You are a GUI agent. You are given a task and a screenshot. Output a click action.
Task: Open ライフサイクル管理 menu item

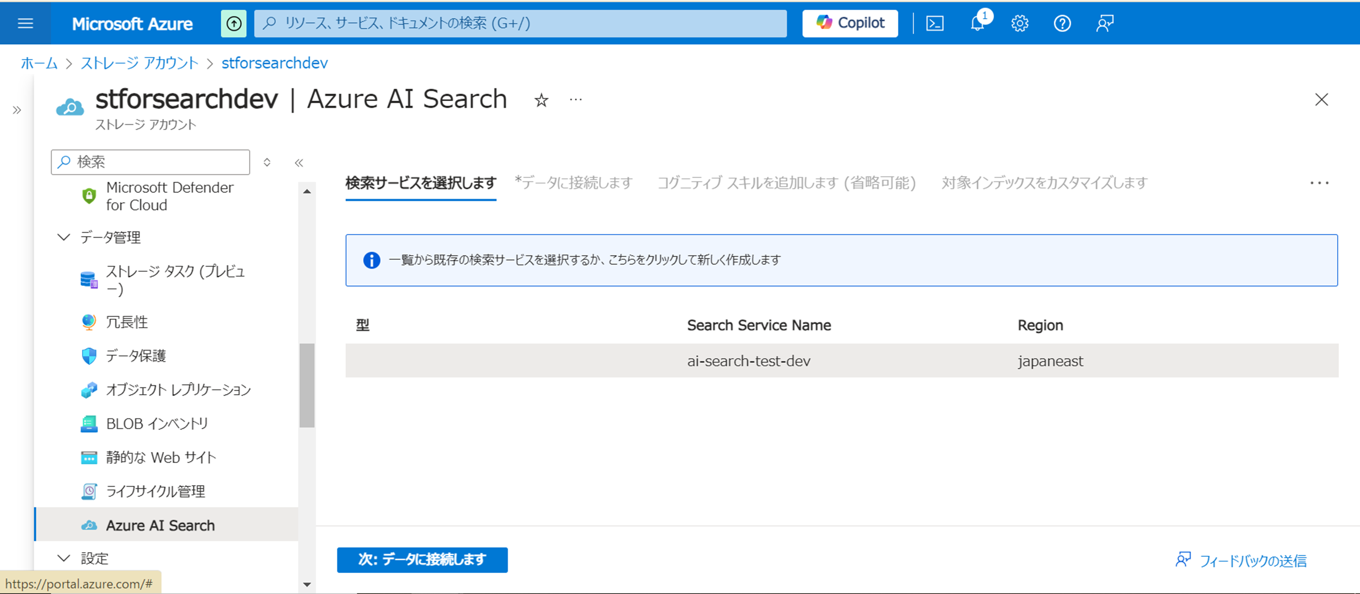[155, 491]
